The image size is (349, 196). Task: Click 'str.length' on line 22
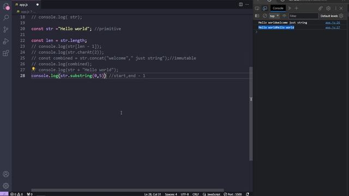pos(73,40)
